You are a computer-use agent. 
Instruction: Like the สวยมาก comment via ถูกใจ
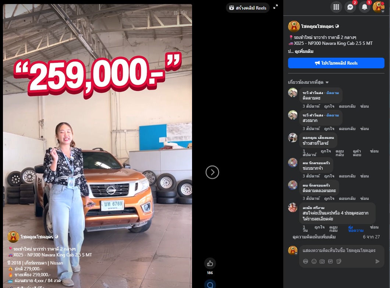click(x=329, y=129)
